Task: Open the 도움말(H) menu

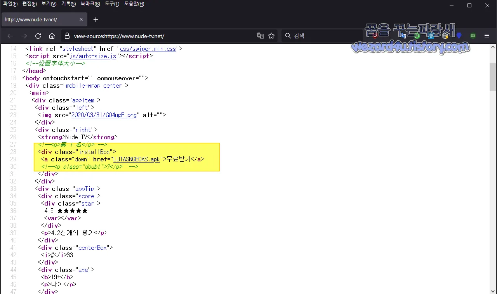Action: click(134, 4)
